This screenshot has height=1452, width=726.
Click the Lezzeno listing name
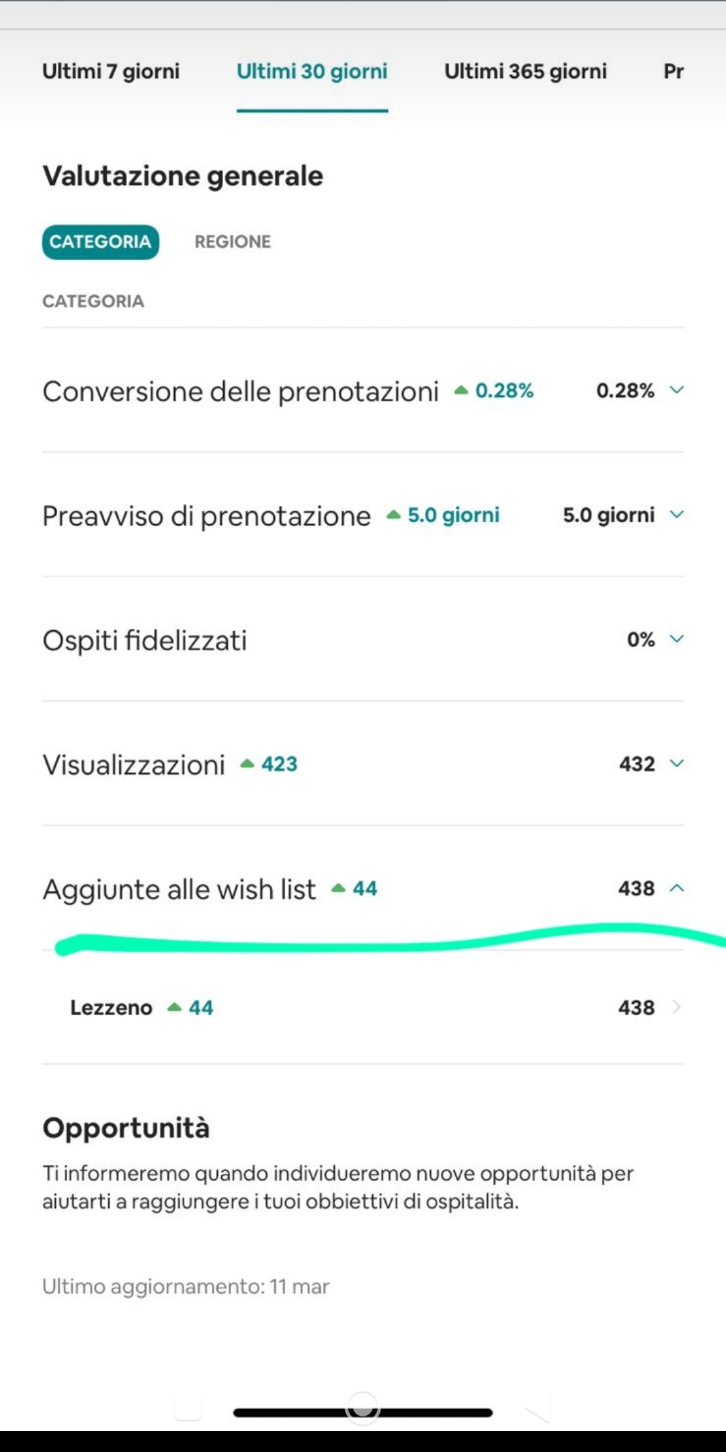(111, 1008)
